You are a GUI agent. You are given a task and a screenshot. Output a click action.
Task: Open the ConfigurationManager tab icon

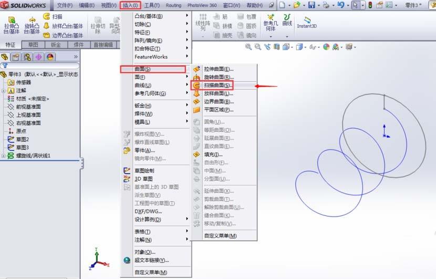click(27, 57)
